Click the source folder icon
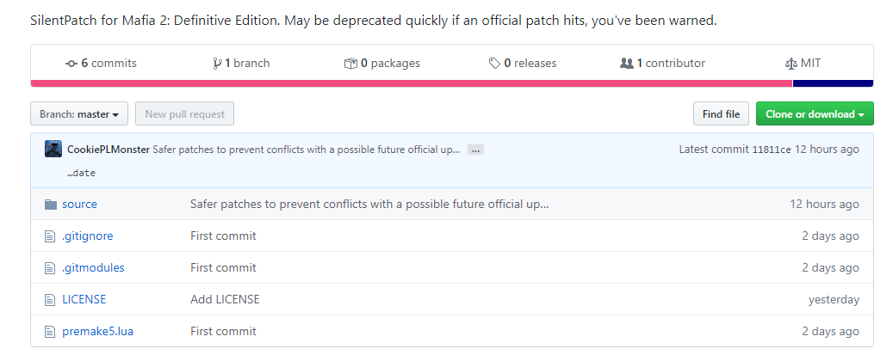 click(x=50, y=205)
